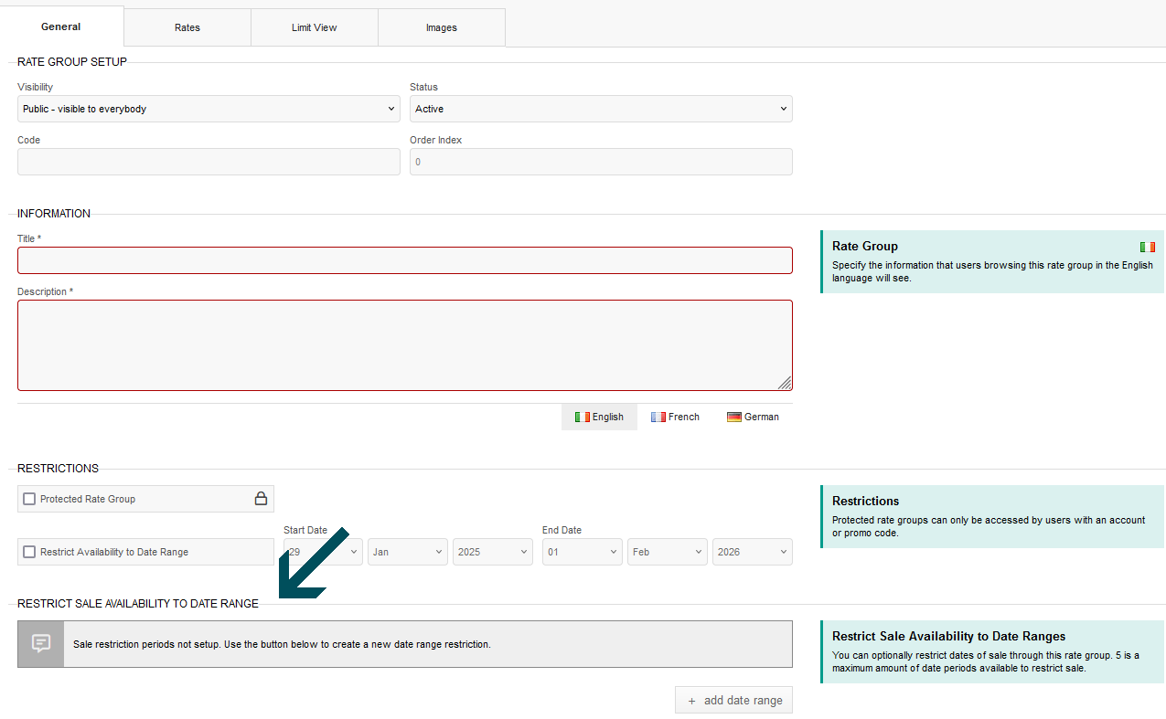Viewport: 1166px width, 719px height.
Task: Open the Start Date month dropdown showing Jan
Action: (408, 552)
